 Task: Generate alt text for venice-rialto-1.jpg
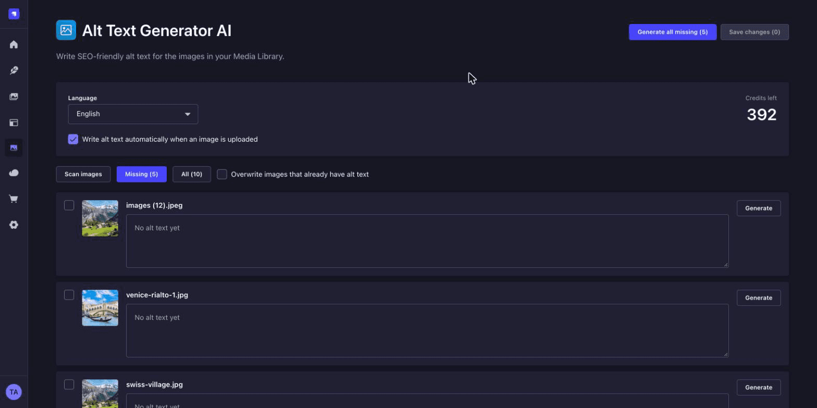coord(759,298)
